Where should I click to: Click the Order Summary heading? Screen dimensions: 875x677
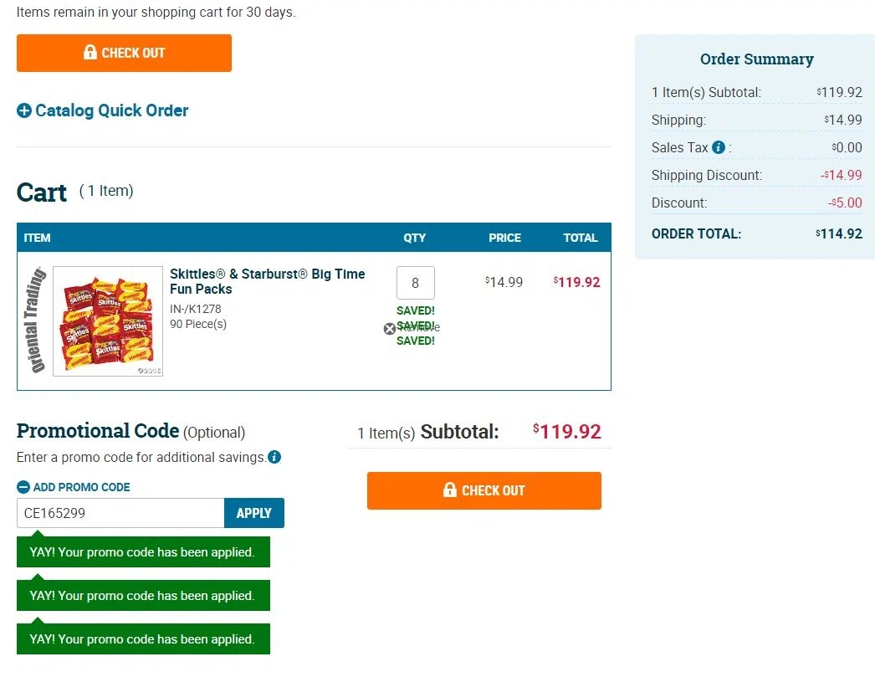pos(757,59)
